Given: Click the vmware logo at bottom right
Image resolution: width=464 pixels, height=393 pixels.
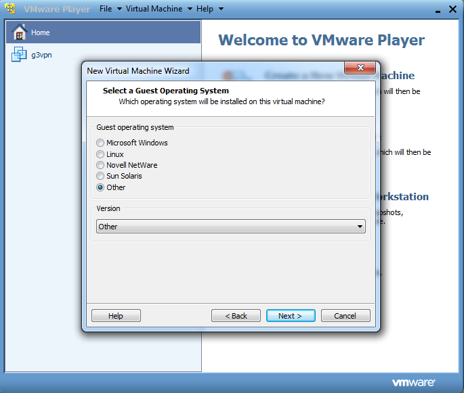Looking at the screenshot, I should tap(413, 382).
